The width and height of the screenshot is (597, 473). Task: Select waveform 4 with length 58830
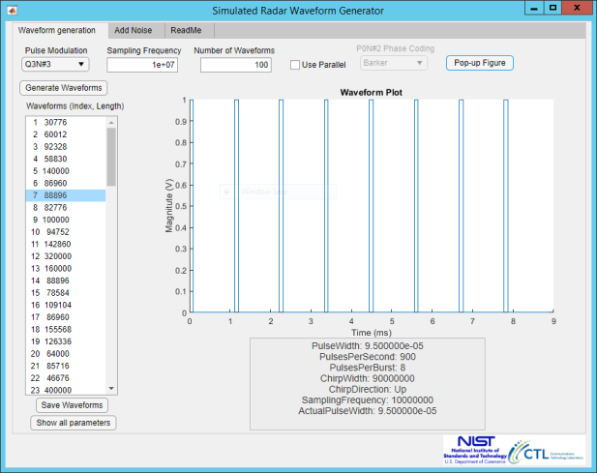[66, 159]
